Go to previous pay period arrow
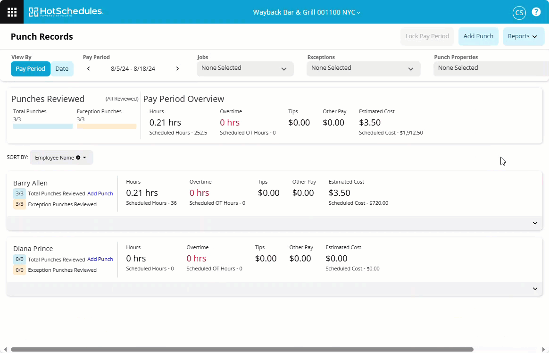 pos(89,69)
